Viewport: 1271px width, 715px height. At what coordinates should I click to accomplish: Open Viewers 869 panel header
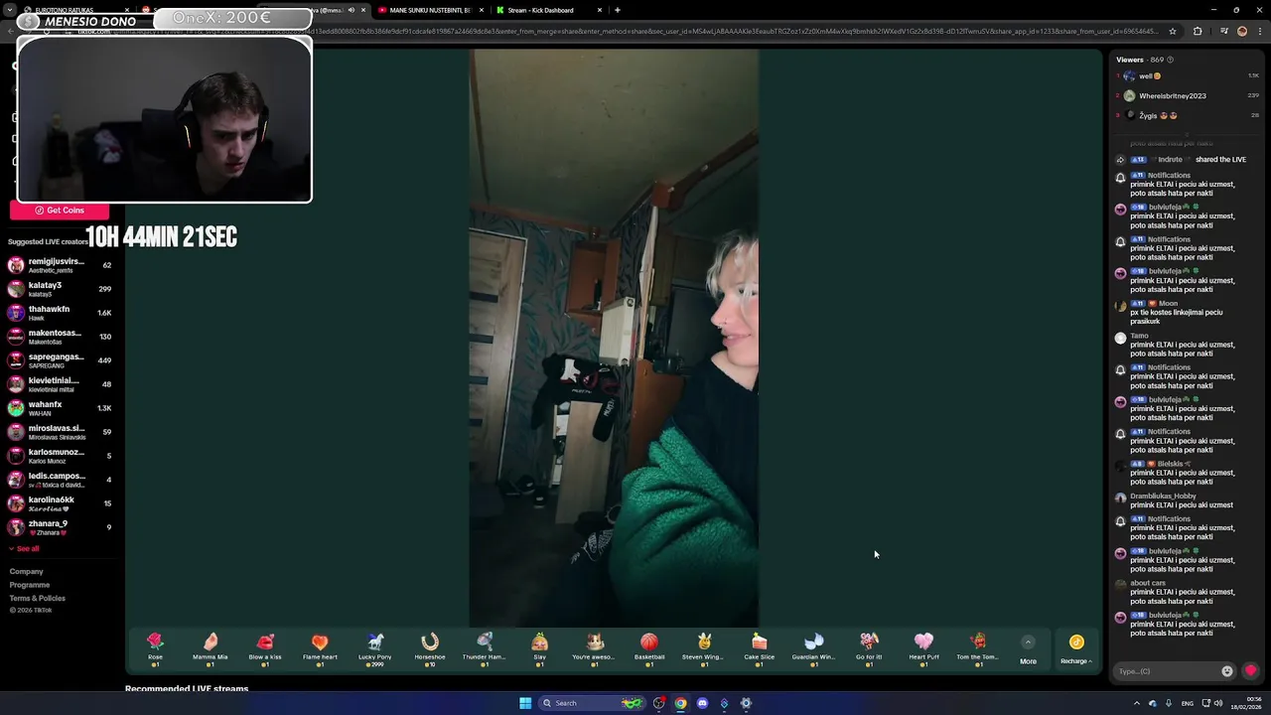point(1145,60)
